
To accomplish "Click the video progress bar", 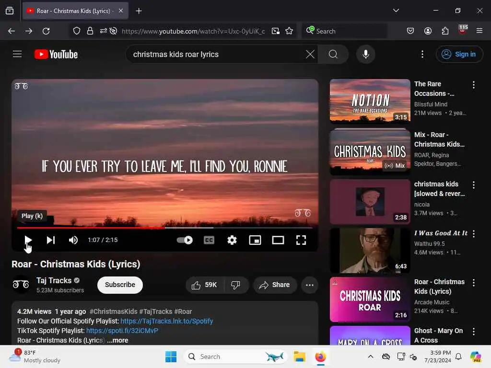I will [x=165, y=228].
